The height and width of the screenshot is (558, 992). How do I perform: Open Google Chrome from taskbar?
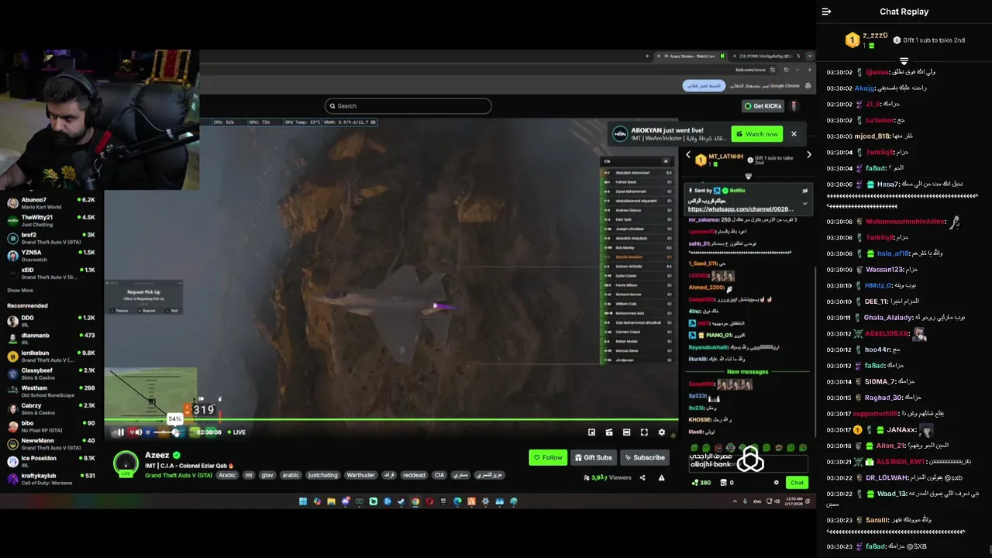415,501
